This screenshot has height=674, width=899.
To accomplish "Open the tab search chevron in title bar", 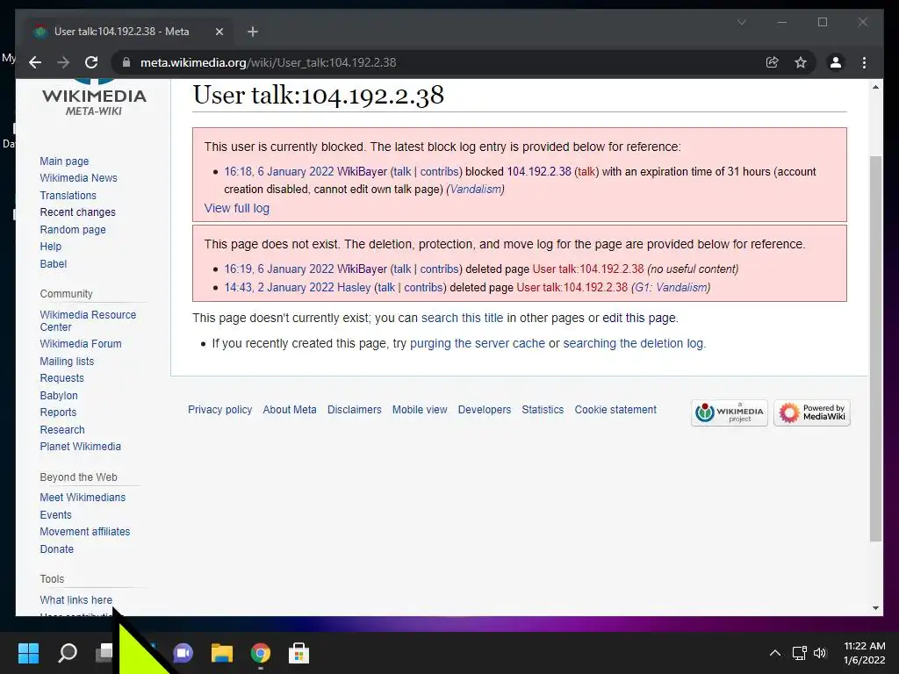I will (741, 22).
